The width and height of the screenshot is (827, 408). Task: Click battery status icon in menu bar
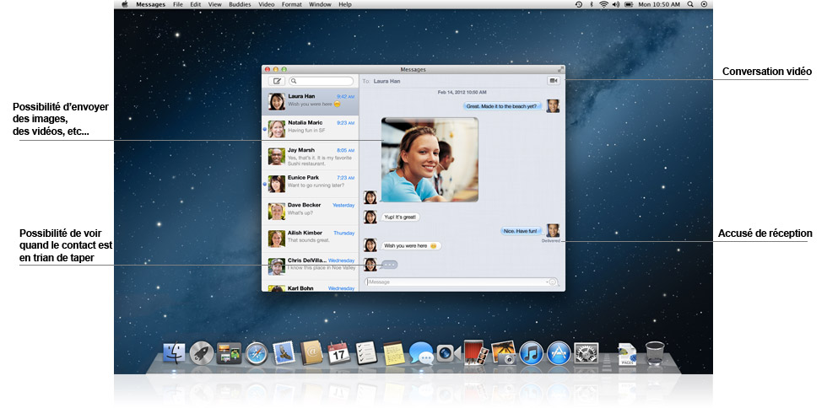click(629, 4)
